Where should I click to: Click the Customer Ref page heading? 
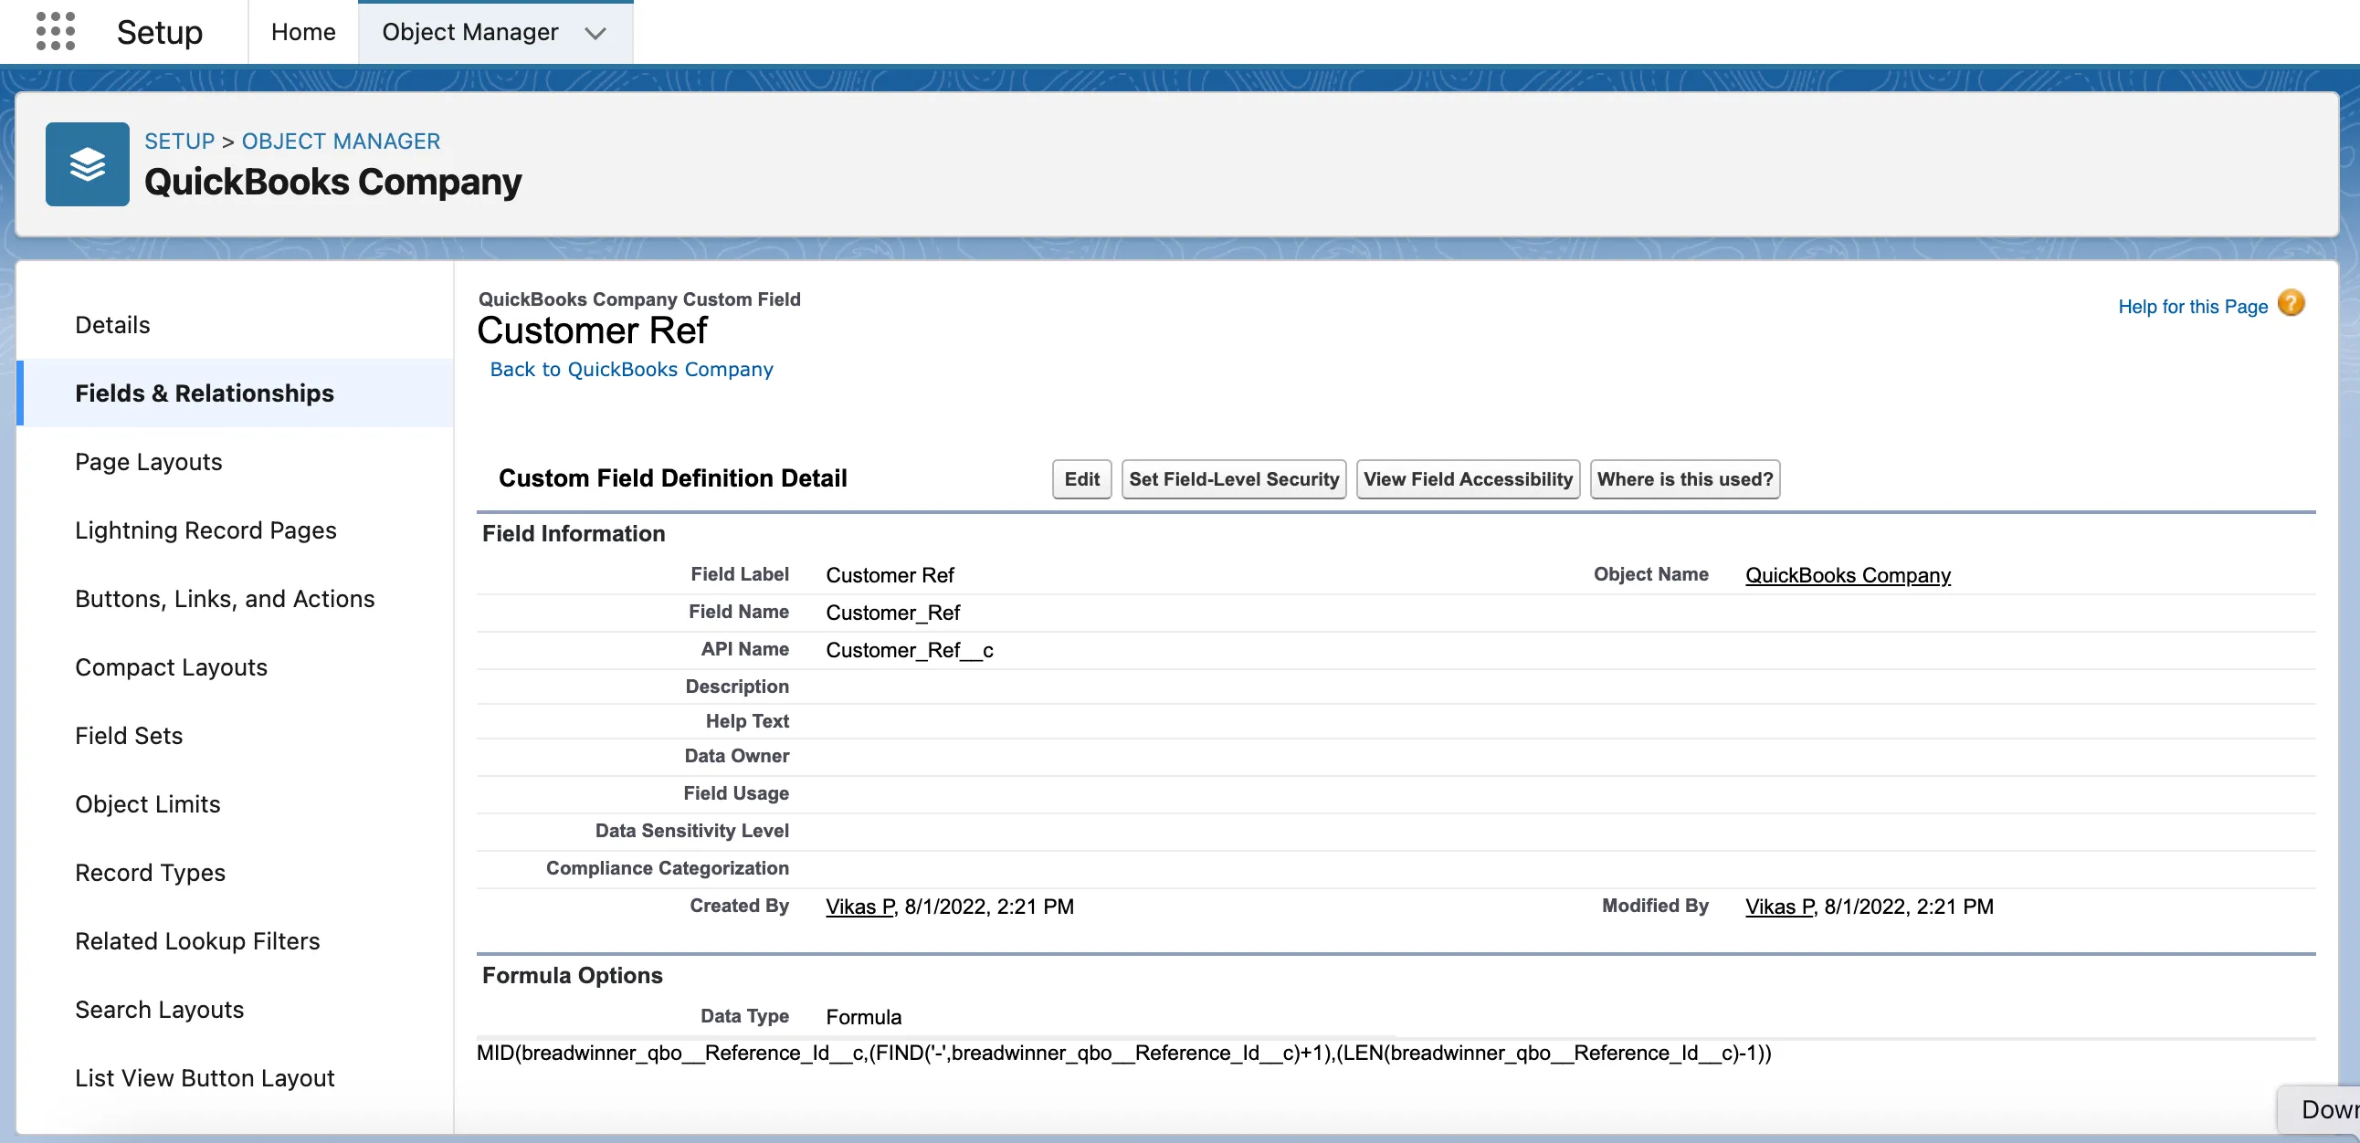tap(593, 330)
